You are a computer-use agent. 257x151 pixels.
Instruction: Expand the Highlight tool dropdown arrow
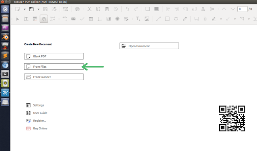(221, 19)
